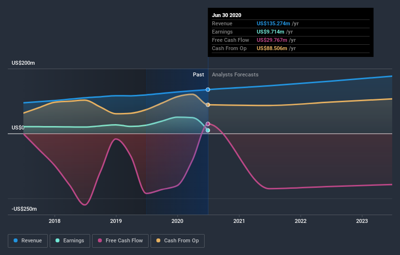This screenshot has height=255, width=400.
Task: Toggle the Free Cash Flow legend button
Action: (120, 241)
